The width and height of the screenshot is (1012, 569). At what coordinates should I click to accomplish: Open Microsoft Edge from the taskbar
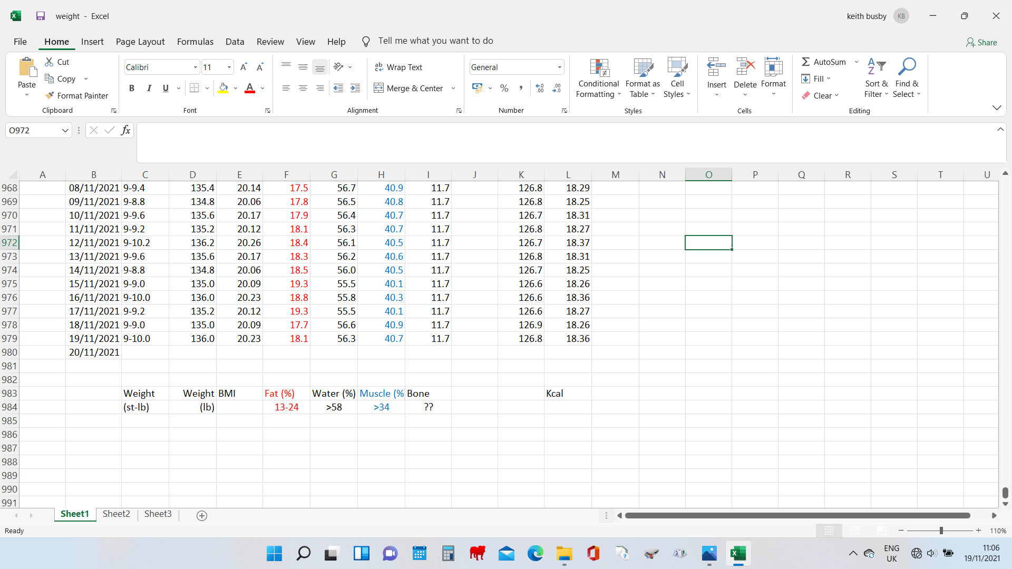[x=536, y=553]
